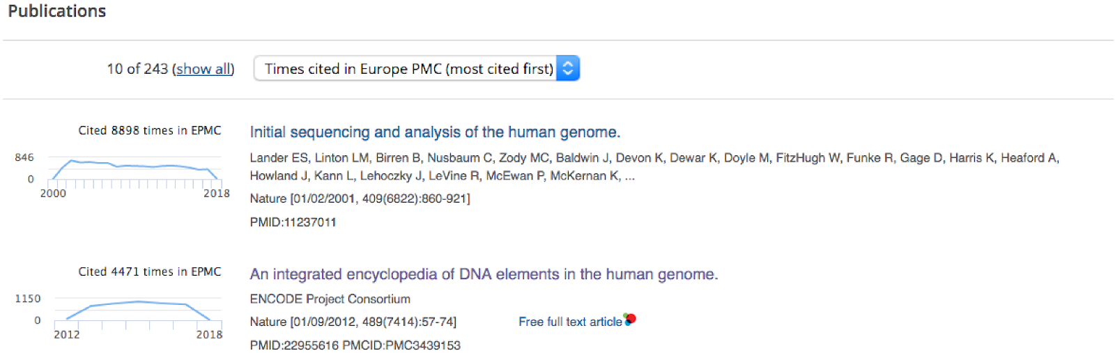Click the "show all" publications link
The image size is (1115, 353).
coord(203,69)
